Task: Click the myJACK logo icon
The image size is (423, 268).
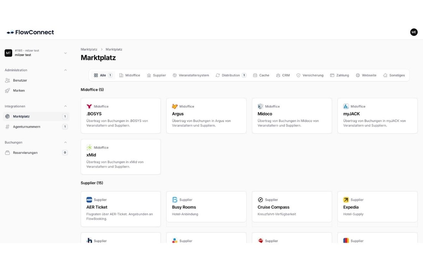Action: pos(346,106)
